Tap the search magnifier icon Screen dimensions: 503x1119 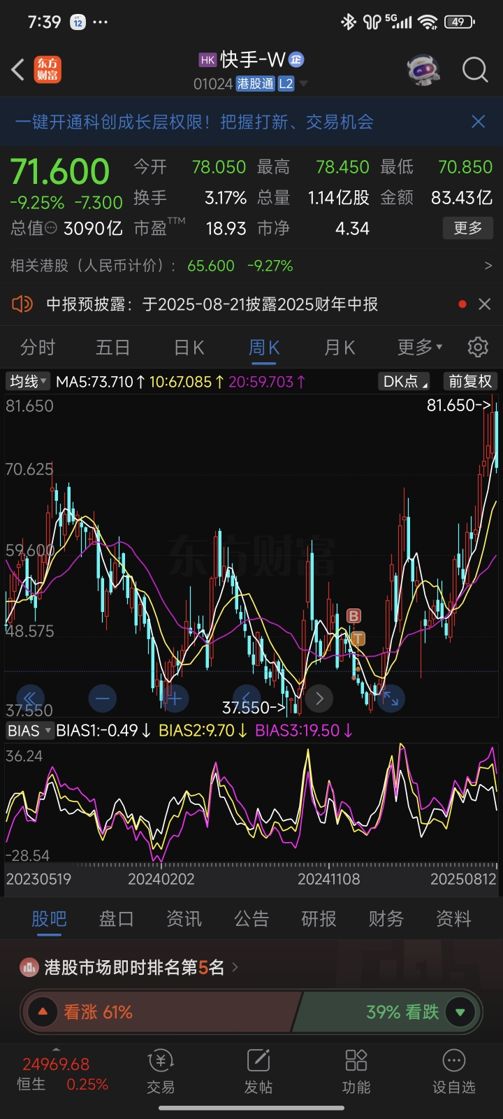[x=475, y=70]
